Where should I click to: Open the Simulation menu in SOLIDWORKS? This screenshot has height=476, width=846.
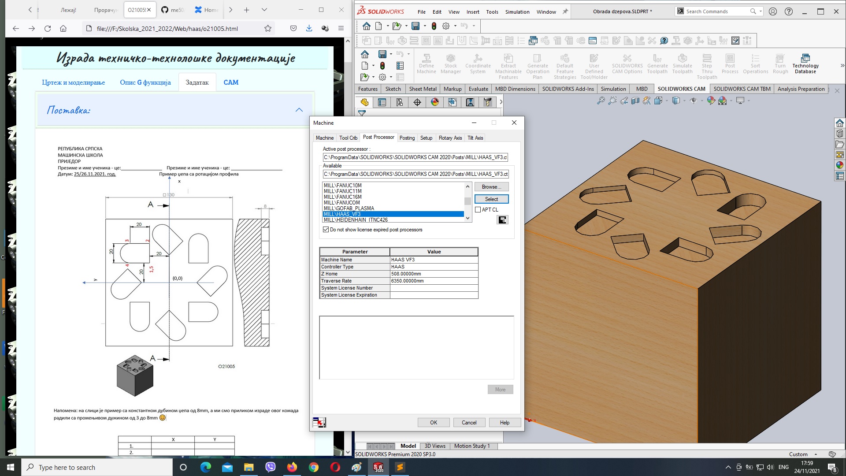pyautogui.click(x=517, y=12)
